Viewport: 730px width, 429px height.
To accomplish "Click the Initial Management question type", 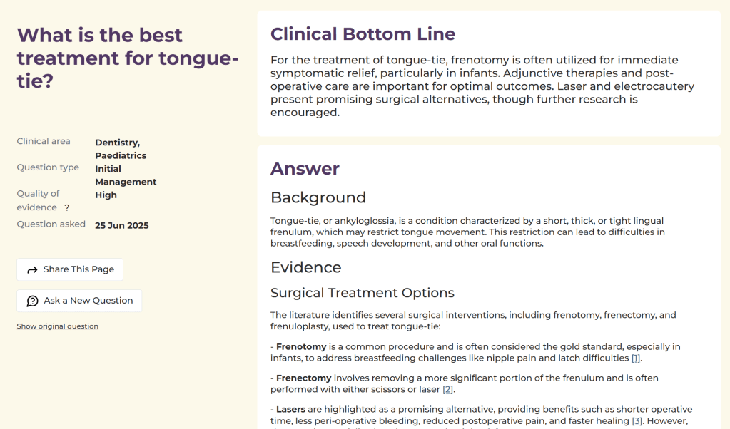I will (x=125, y=175).
